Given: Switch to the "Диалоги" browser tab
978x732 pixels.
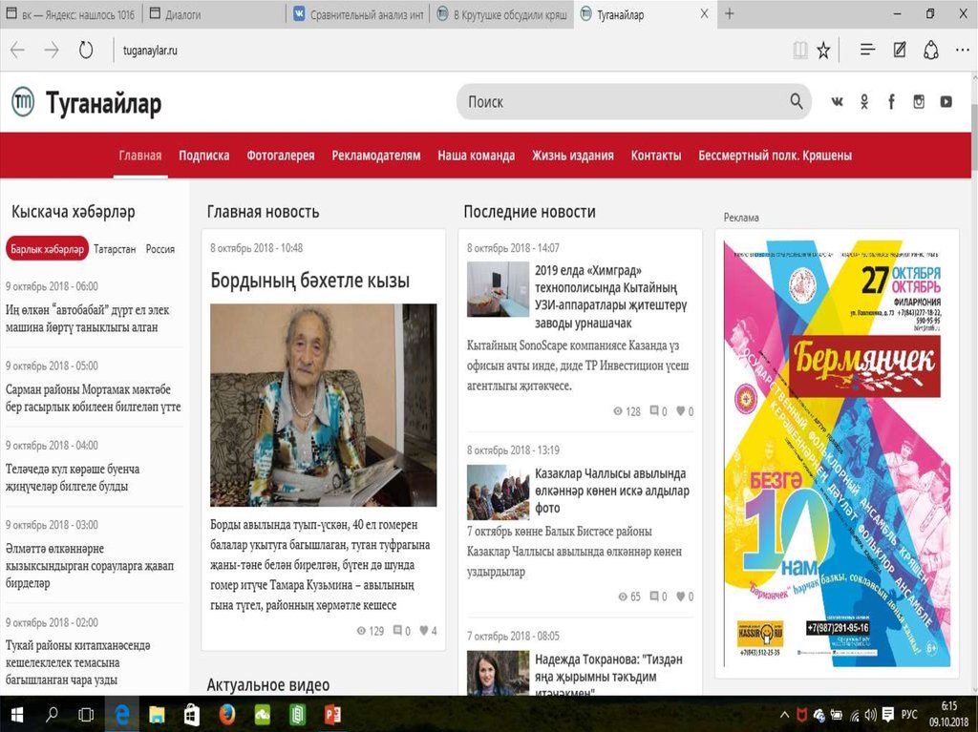Looking at the screenshot, I should [x=212, y=14].
